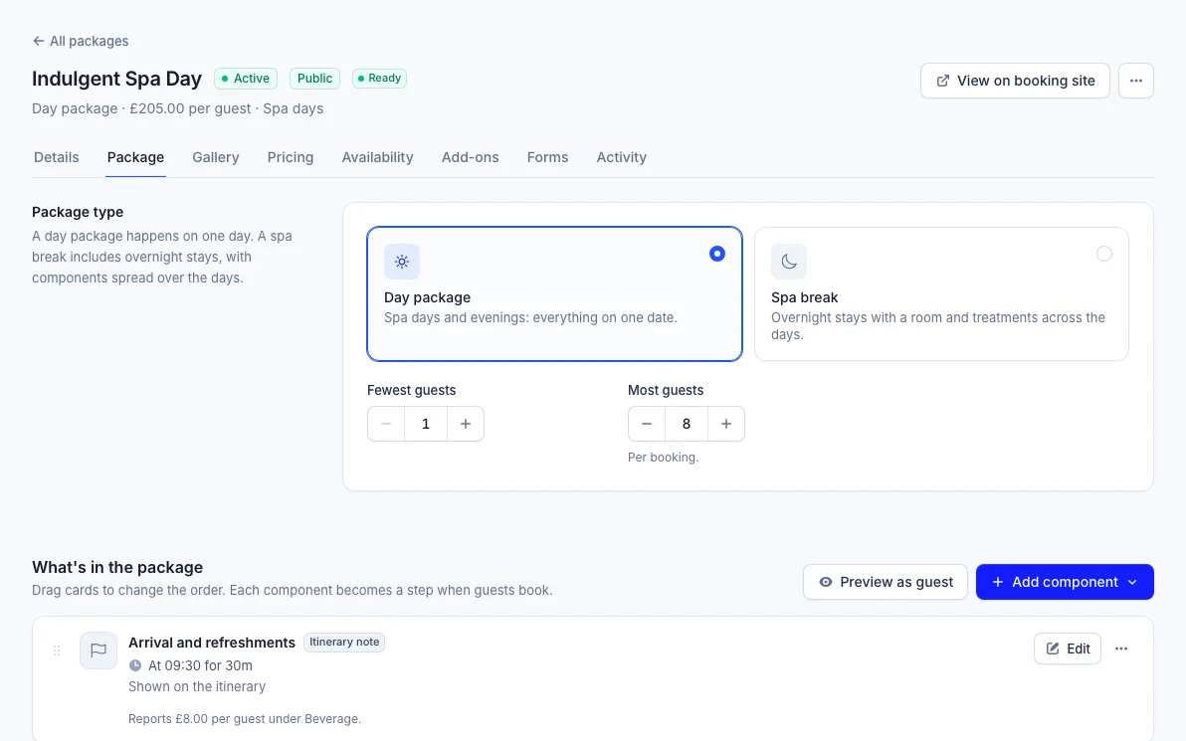Switch to the Details tab

[x=57, y=157]
